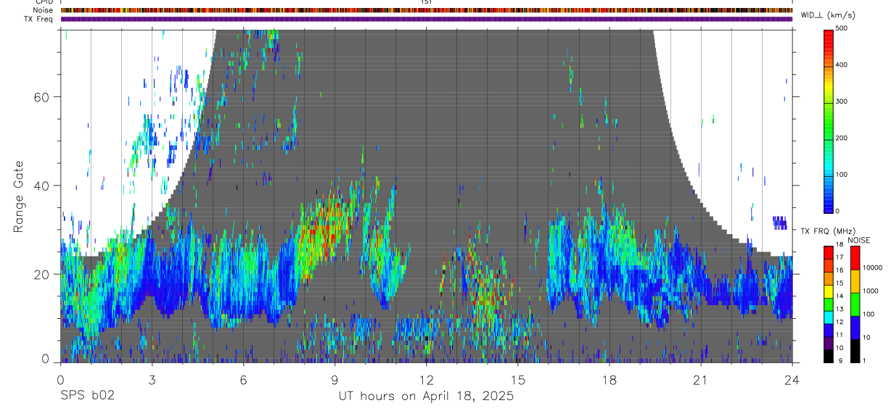This screenshot has width=891, height=411.
Task: Click the purple segment of TX FRQ colorbar
Action: point(829,342)
